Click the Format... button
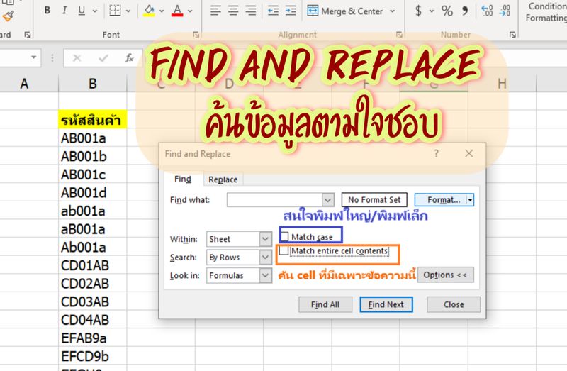 [440, 200]
